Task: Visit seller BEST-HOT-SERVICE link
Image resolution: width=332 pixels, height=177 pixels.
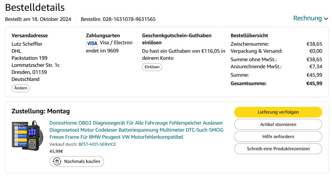Action: click(97, 144)
